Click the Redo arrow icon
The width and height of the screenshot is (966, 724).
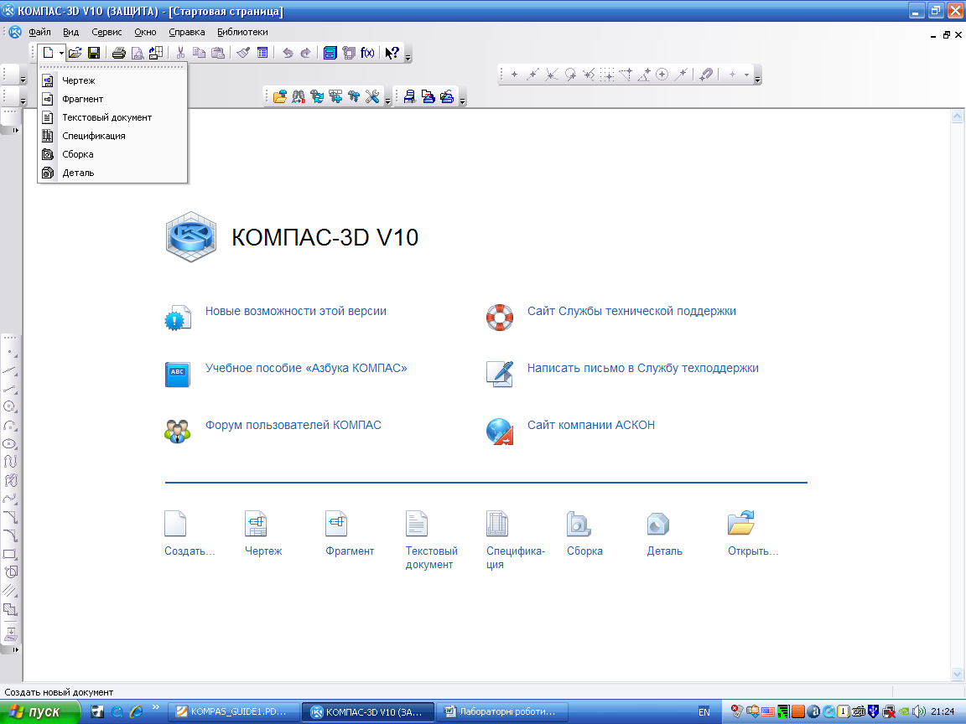pos(305,53)
